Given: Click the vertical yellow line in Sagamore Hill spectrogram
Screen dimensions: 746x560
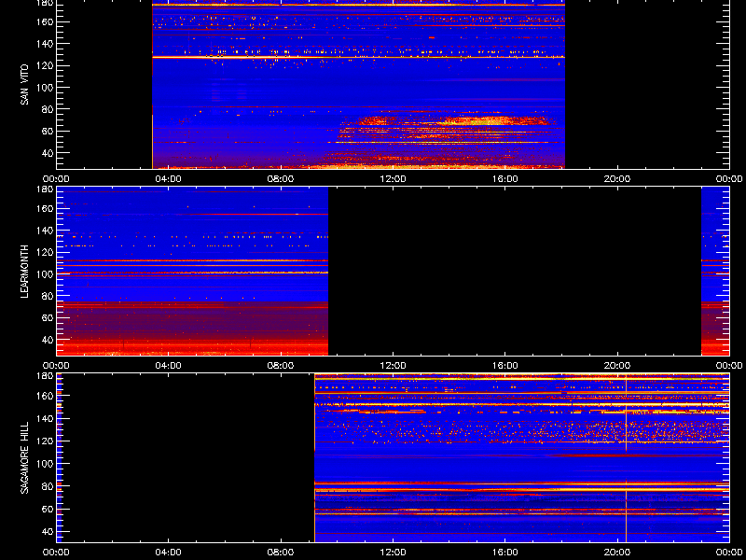Looking at the screenshot, I should [626, 458].
